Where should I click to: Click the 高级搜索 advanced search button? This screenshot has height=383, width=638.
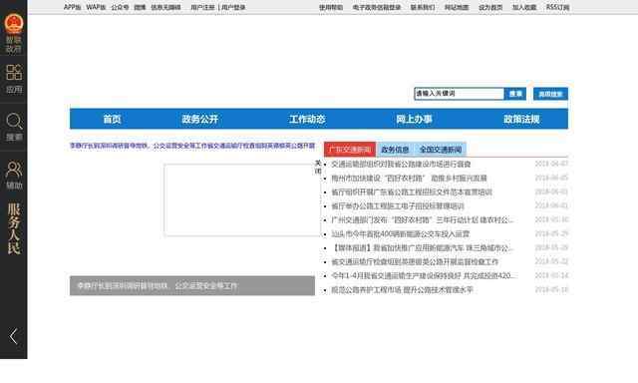550,94
